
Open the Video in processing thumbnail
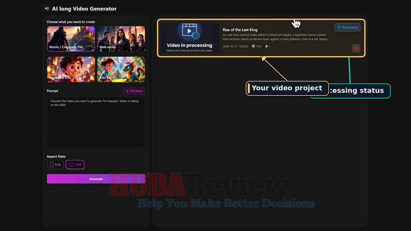[189, 38]
